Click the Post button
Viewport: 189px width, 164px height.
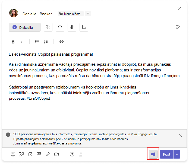(166, 154)
